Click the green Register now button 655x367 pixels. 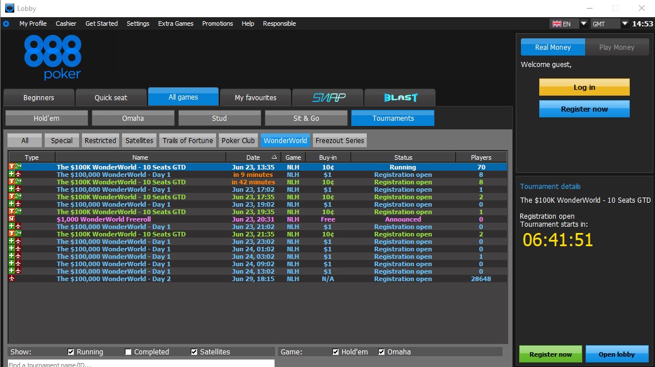point(550,354)
